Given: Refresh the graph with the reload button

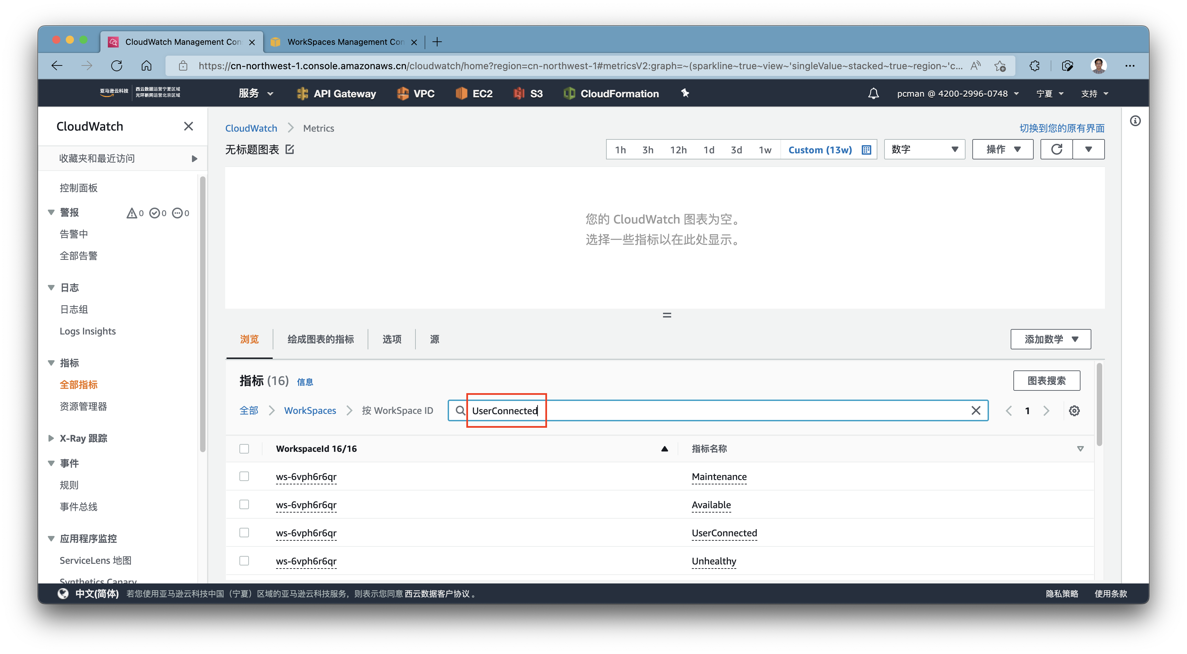Looking at the screenshot, I should tap(1056, 149).
